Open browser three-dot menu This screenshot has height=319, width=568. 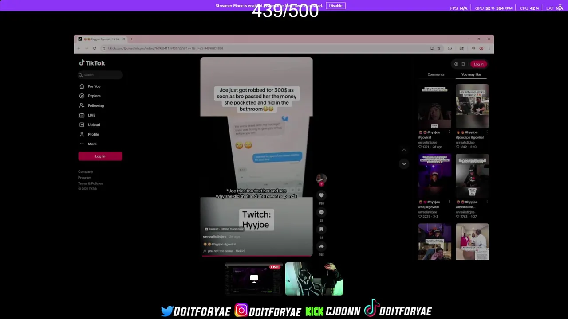click(489, 48)
